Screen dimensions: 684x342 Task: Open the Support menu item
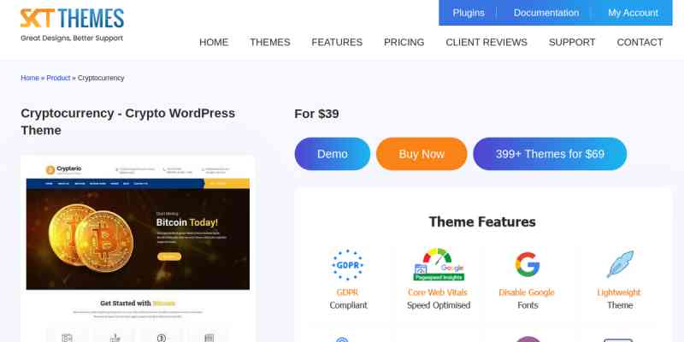[572, 42]
